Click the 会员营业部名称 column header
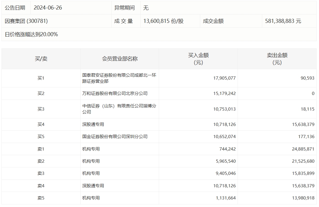 120,59
